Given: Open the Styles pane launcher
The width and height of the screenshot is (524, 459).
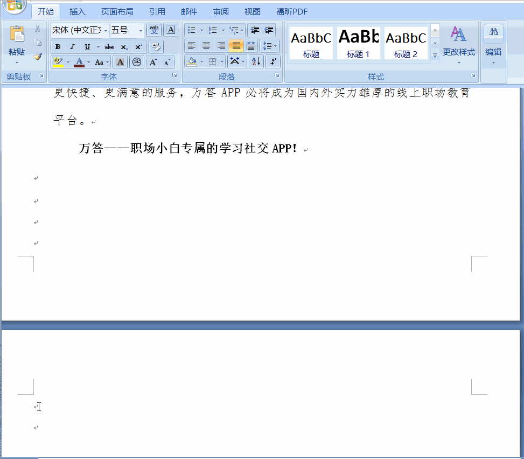Looking at the screenshot, I should click(473, 75).
